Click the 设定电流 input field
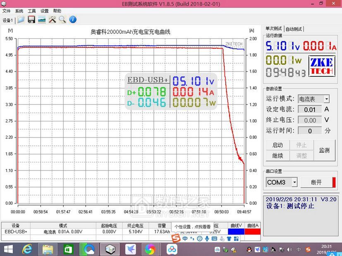Viewport: 342px width, 256px height. (310, 109)
